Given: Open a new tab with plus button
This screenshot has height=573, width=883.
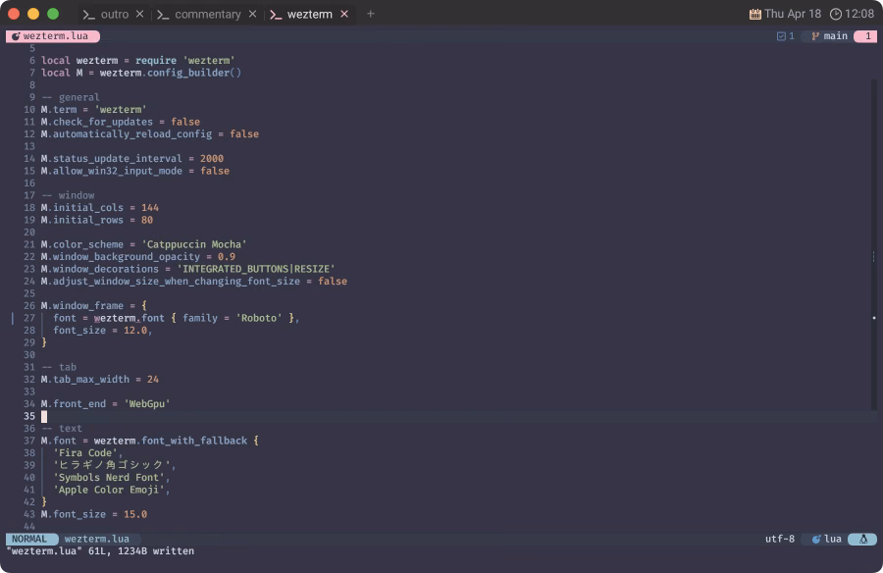Looking at the screenshot, I should pos(370,14).
